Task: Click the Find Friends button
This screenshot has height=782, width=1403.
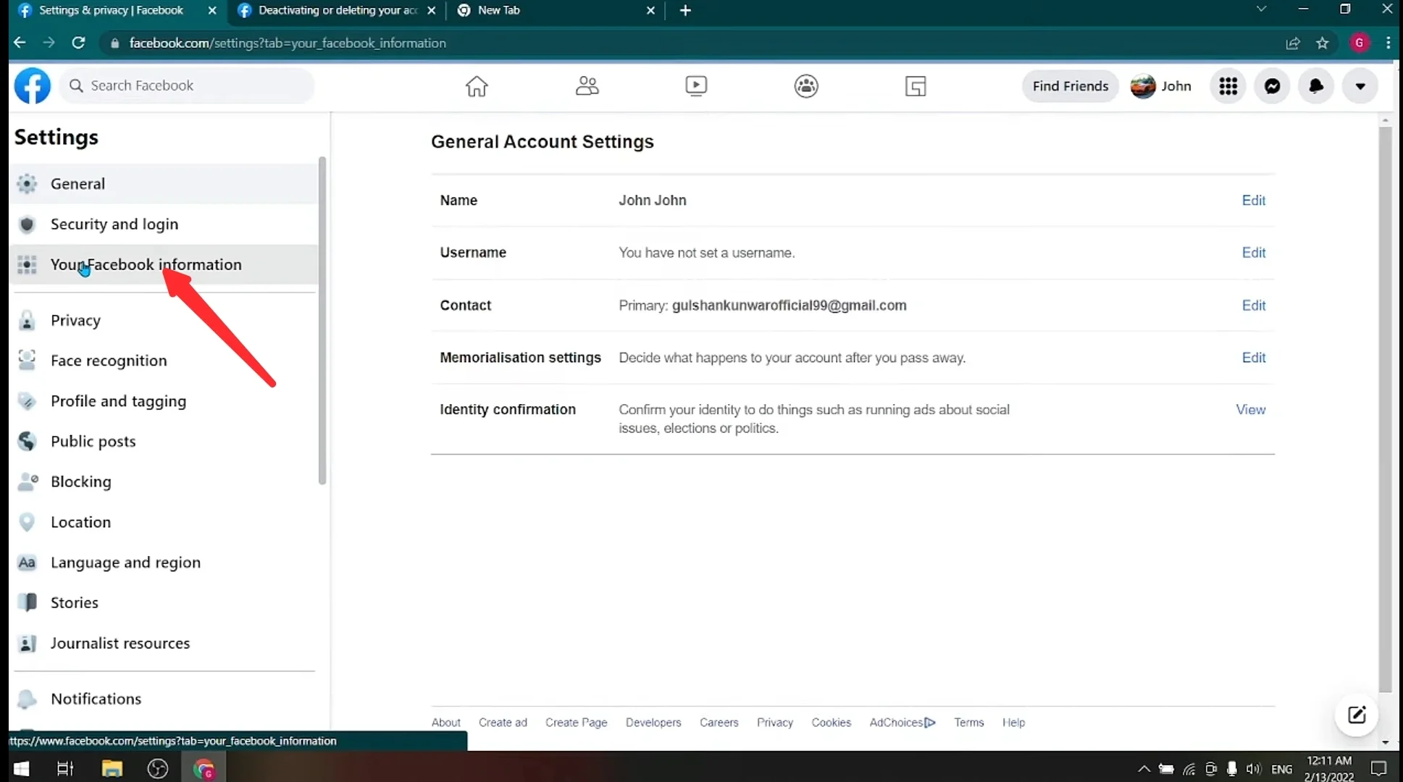Action: point(1071,85)
